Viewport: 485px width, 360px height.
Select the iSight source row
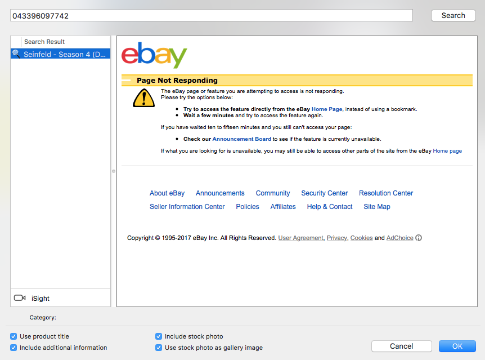[x=61, y=298]
